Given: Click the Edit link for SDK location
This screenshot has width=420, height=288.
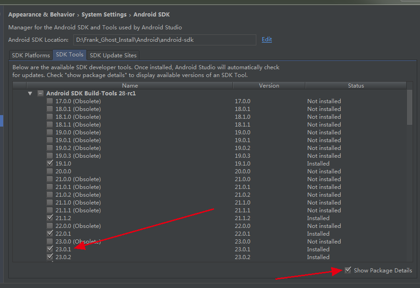Looking at the screenshot, I should [267, 39].
